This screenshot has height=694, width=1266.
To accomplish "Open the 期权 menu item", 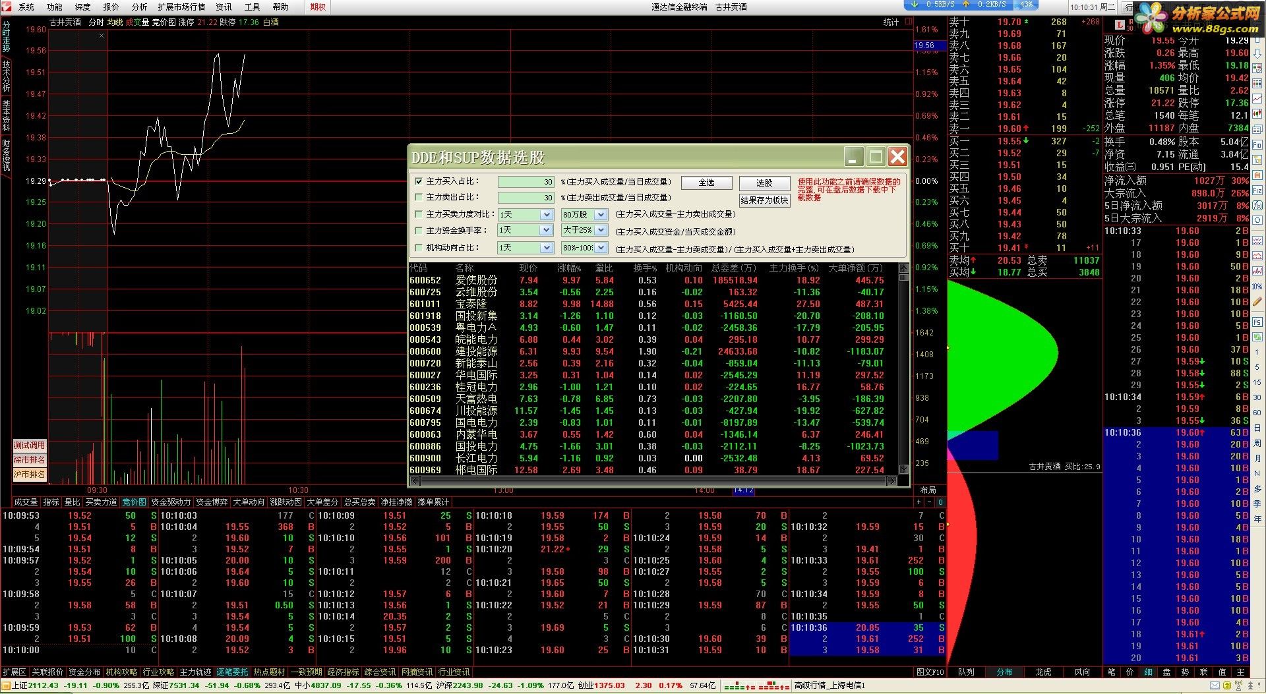I will click(318, 7).
